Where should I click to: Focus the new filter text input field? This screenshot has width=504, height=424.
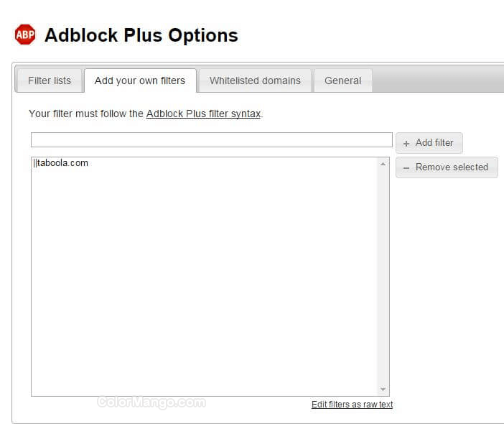click(x=211, y=140)
